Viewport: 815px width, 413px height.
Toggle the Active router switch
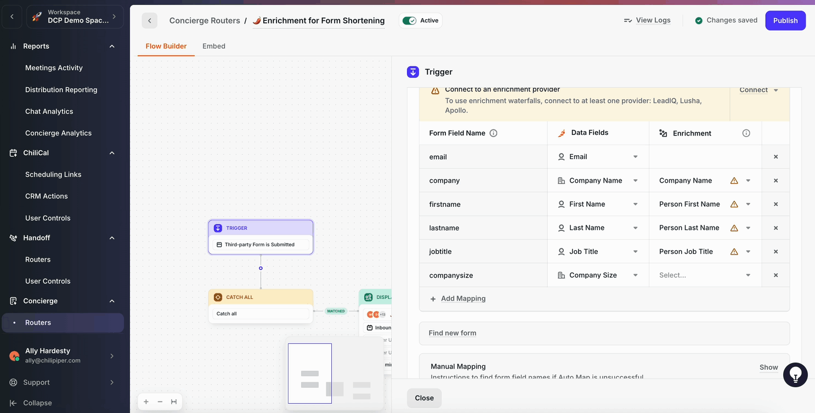[409, 20]
